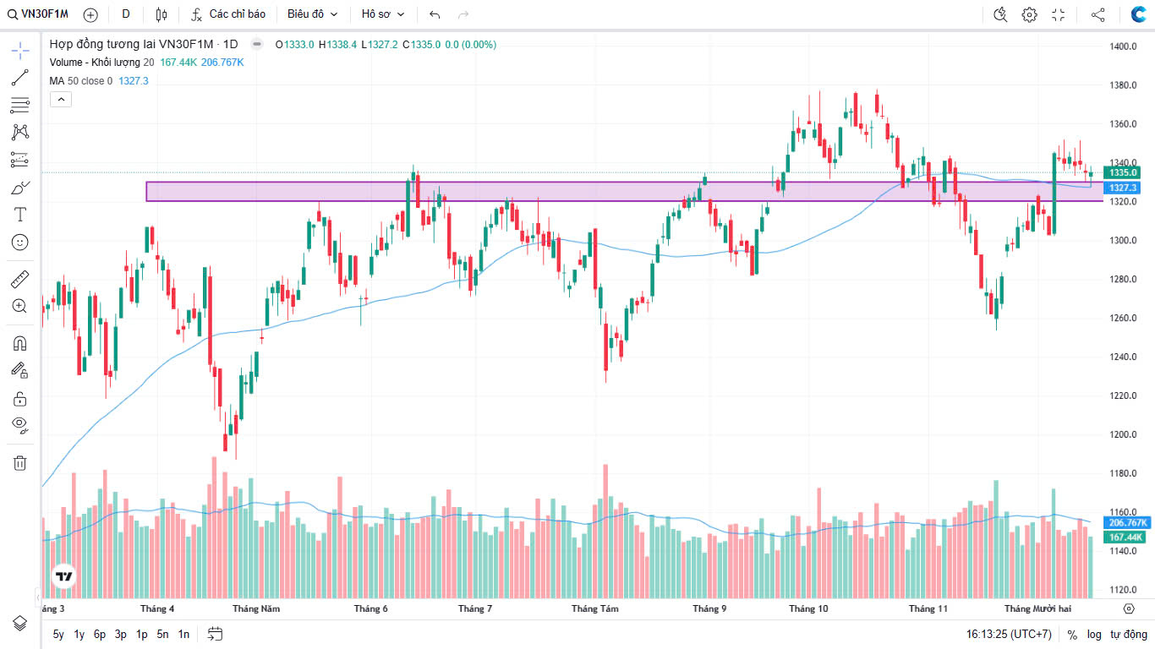1155x649 pixels.
Task: Toggle tự động auto scale
Action: coord(1127,635)
